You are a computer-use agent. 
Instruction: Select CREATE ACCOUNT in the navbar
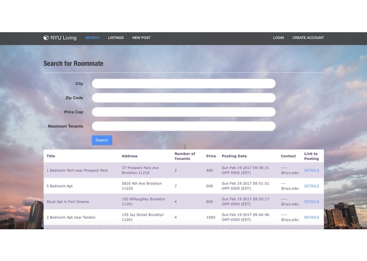click(x=308, y=38)
